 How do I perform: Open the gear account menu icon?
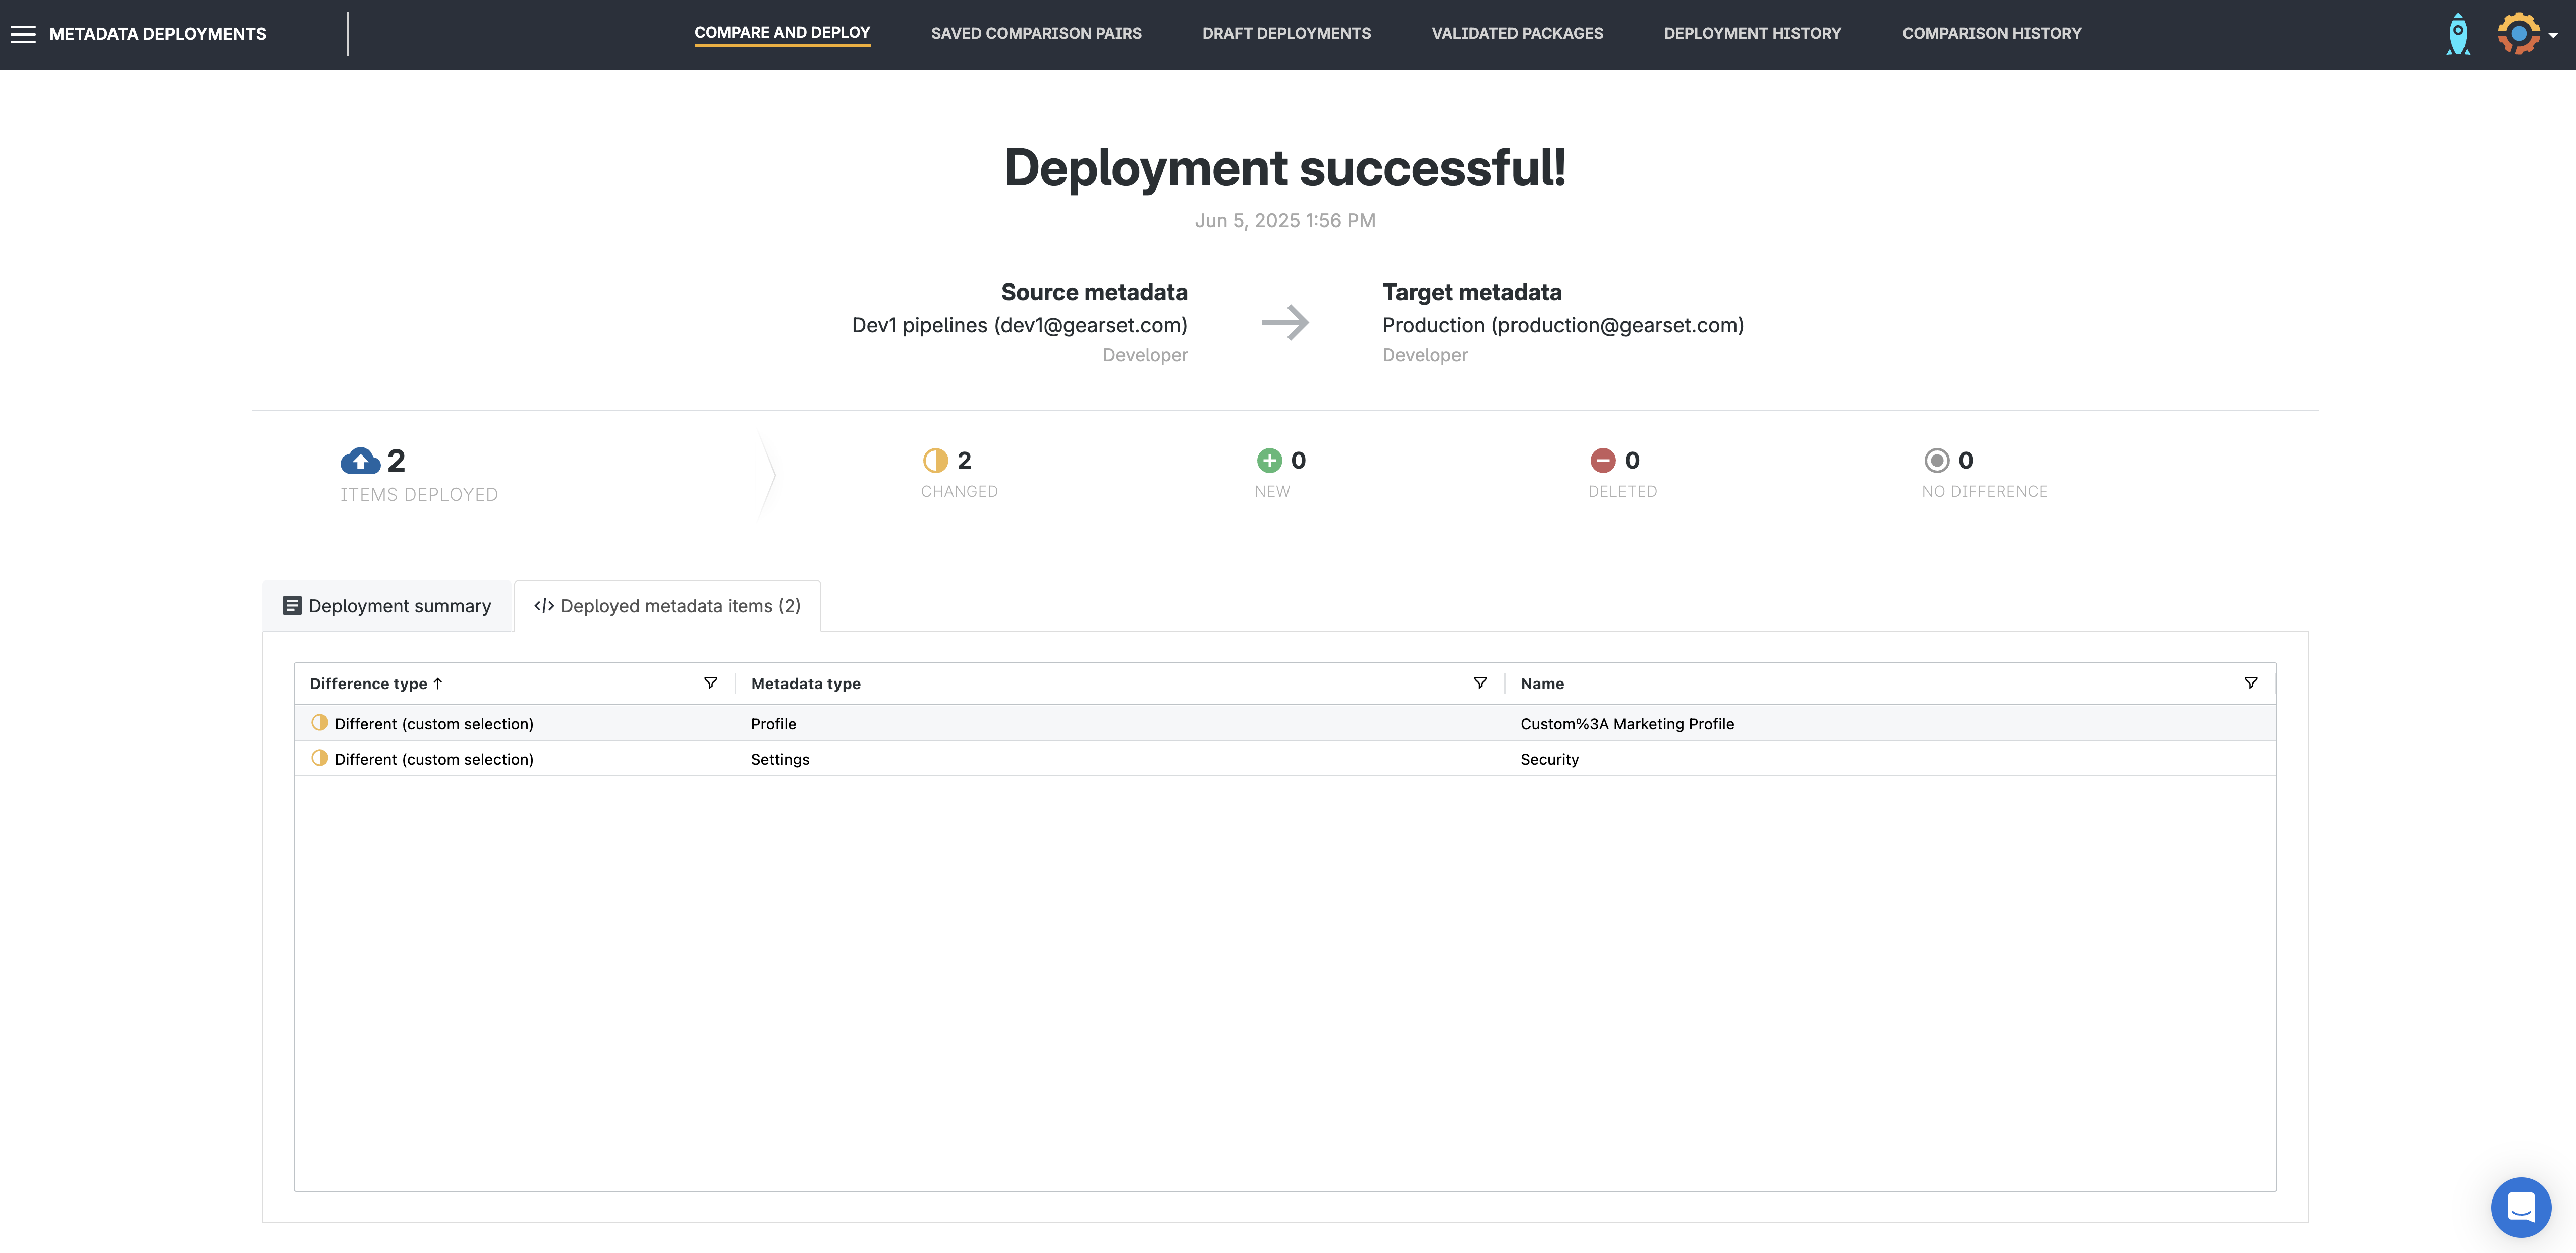[x=2518, y=34]
